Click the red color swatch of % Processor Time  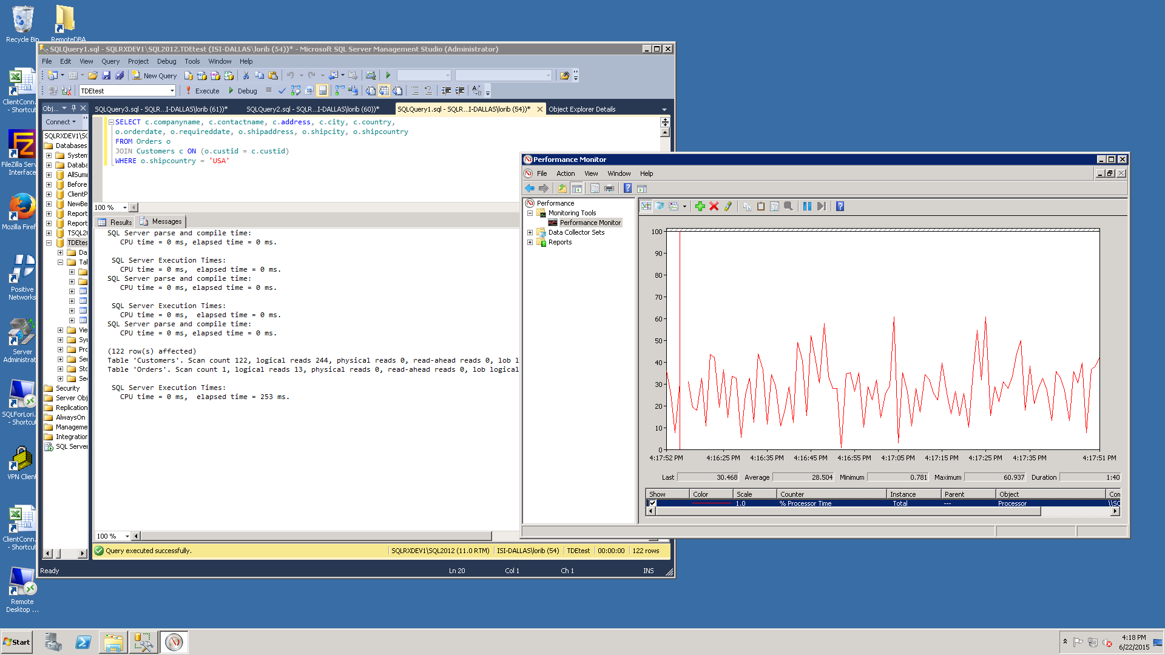[x=712, y=503]
